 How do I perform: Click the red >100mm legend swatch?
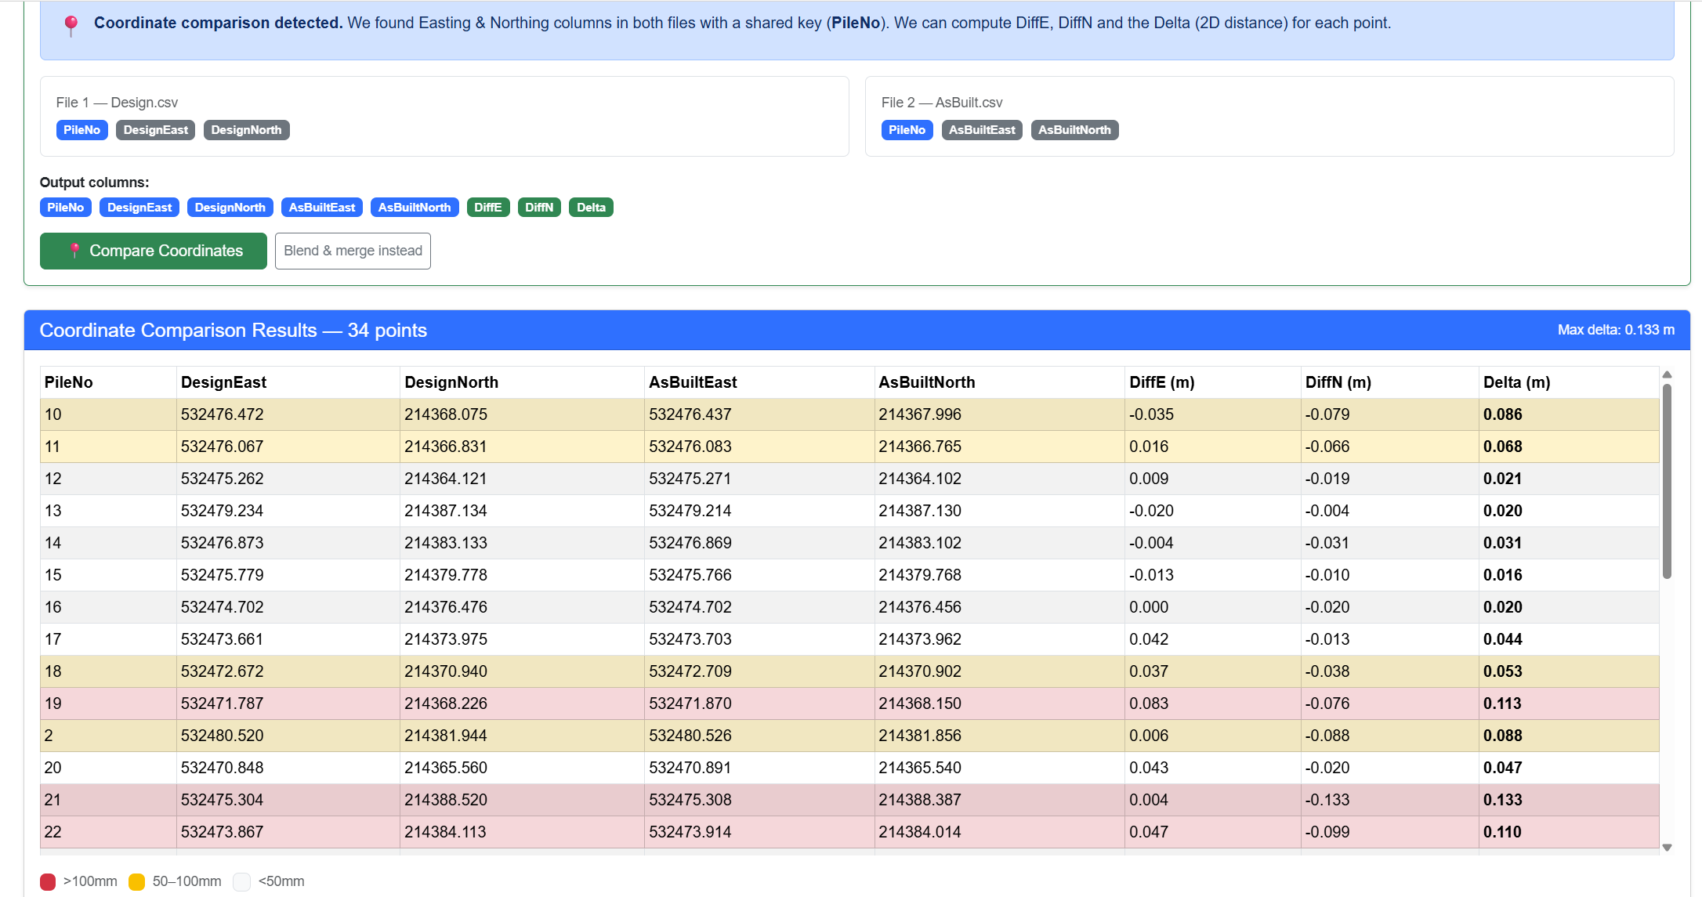[x=48, y=882]
